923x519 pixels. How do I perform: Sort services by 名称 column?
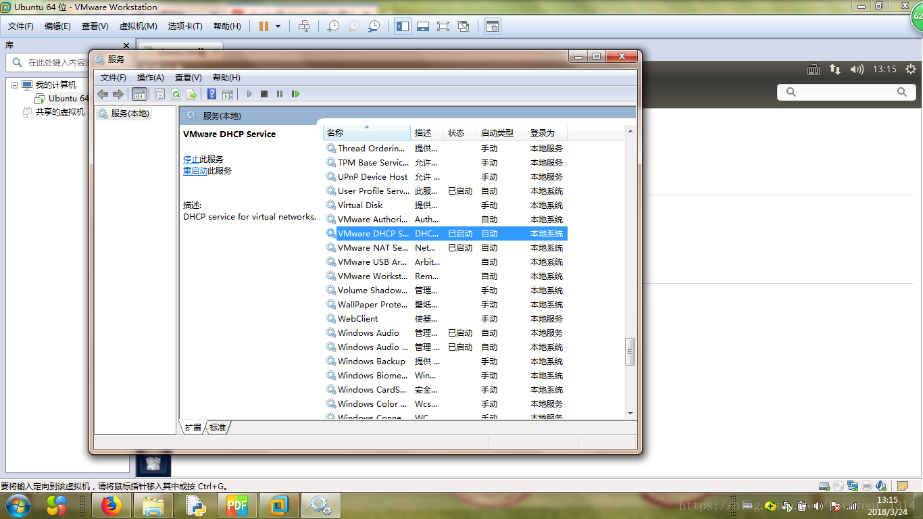tap(367, 132)
